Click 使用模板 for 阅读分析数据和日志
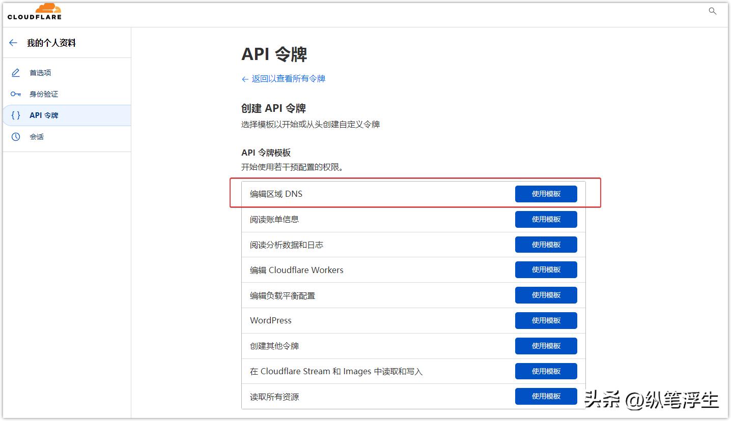The width and height of the screenshot is (731, 421). [546, 244]
